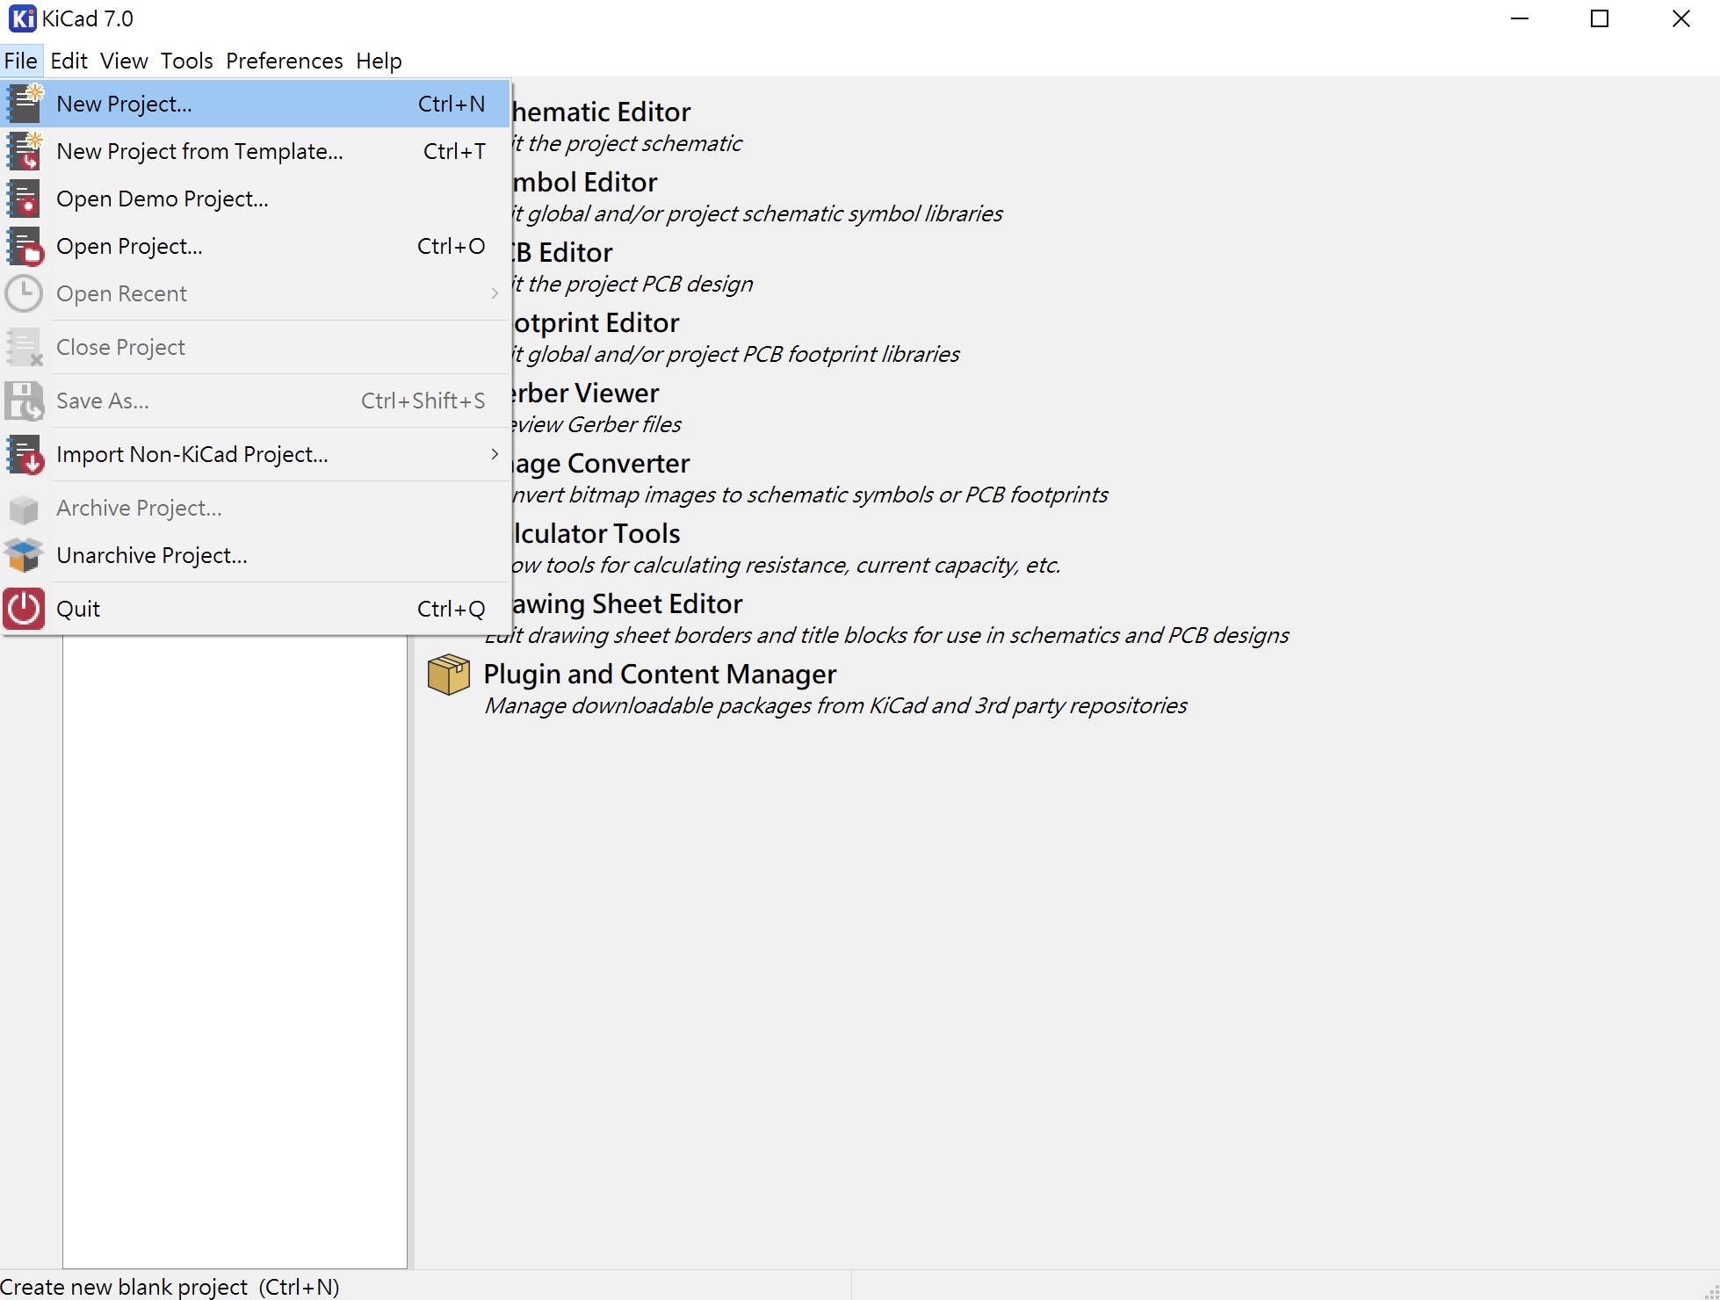Click 'Edit the project schematic' description text
Image resolution: width=1720 pixels, height=1300 pixels.
(627, 144)
